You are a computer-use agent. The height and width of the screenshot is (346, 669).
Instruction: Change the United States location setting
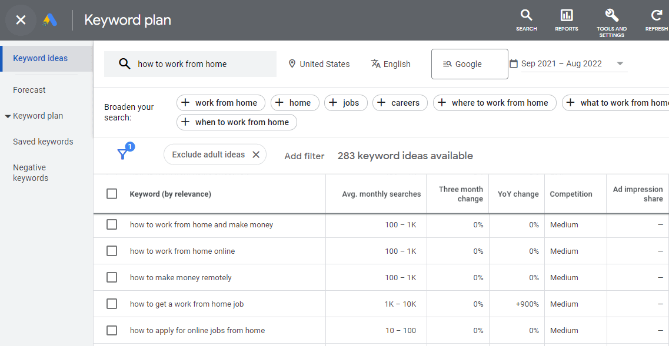pyautogui.click(x=319, y=64)
